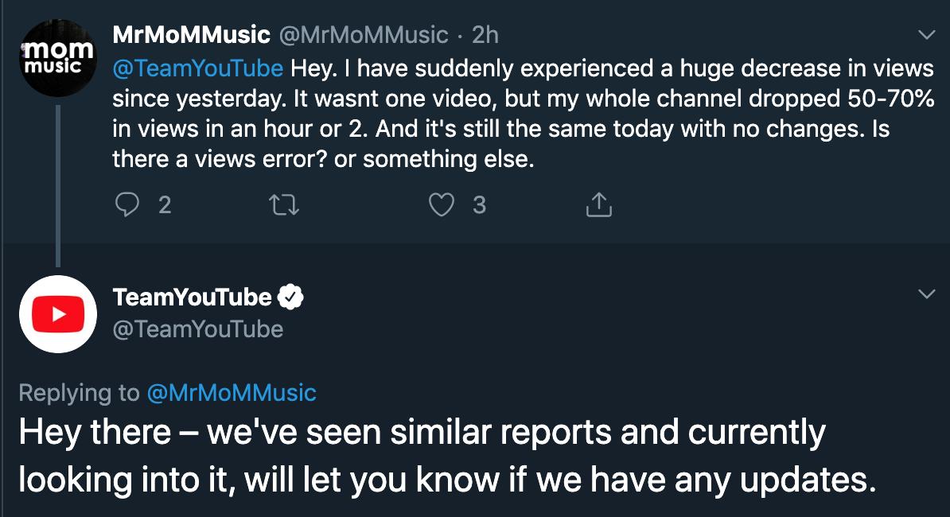Like the MrMoMMusic tweet

[x=441, y=206]
